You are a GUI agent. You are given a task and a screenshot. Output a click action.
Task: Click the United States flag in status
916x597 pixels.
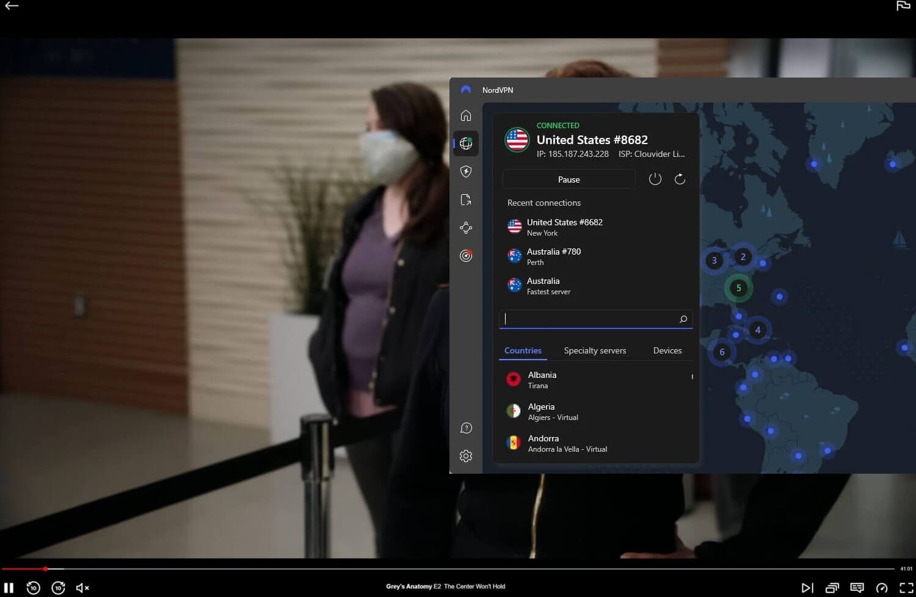pyautogui.click(x=517, y=140)
